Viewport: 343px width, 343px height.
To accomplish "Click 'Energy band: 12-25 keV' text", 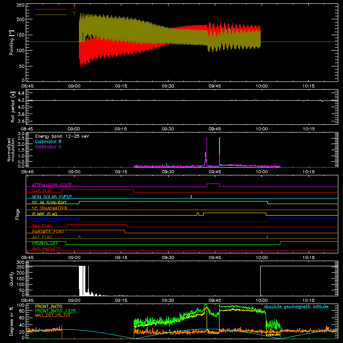I will (62, 136).
